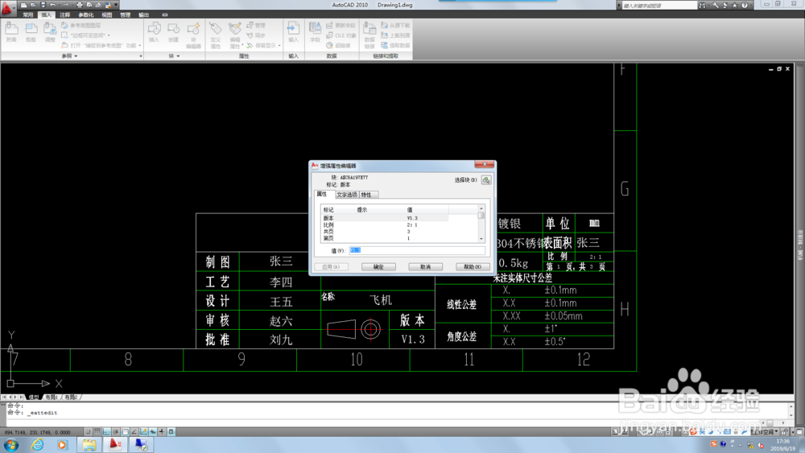Click the Save quick access icon
Screen dimensions: 805x453
[43, 5]
